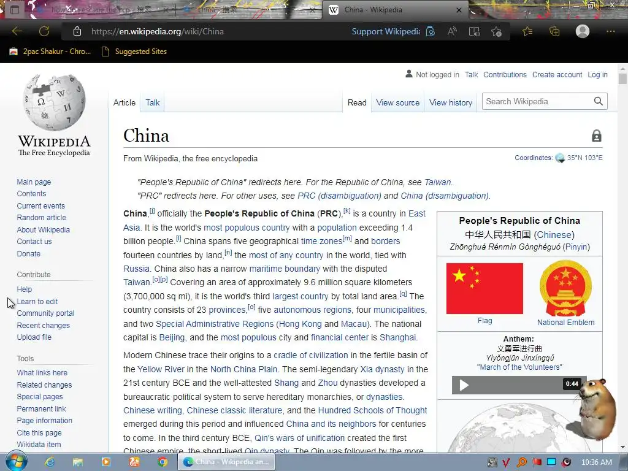The image size is (628, 471).
Task: Open the shopping icon next to Support Wikipedia
Action: pos(430,31)
